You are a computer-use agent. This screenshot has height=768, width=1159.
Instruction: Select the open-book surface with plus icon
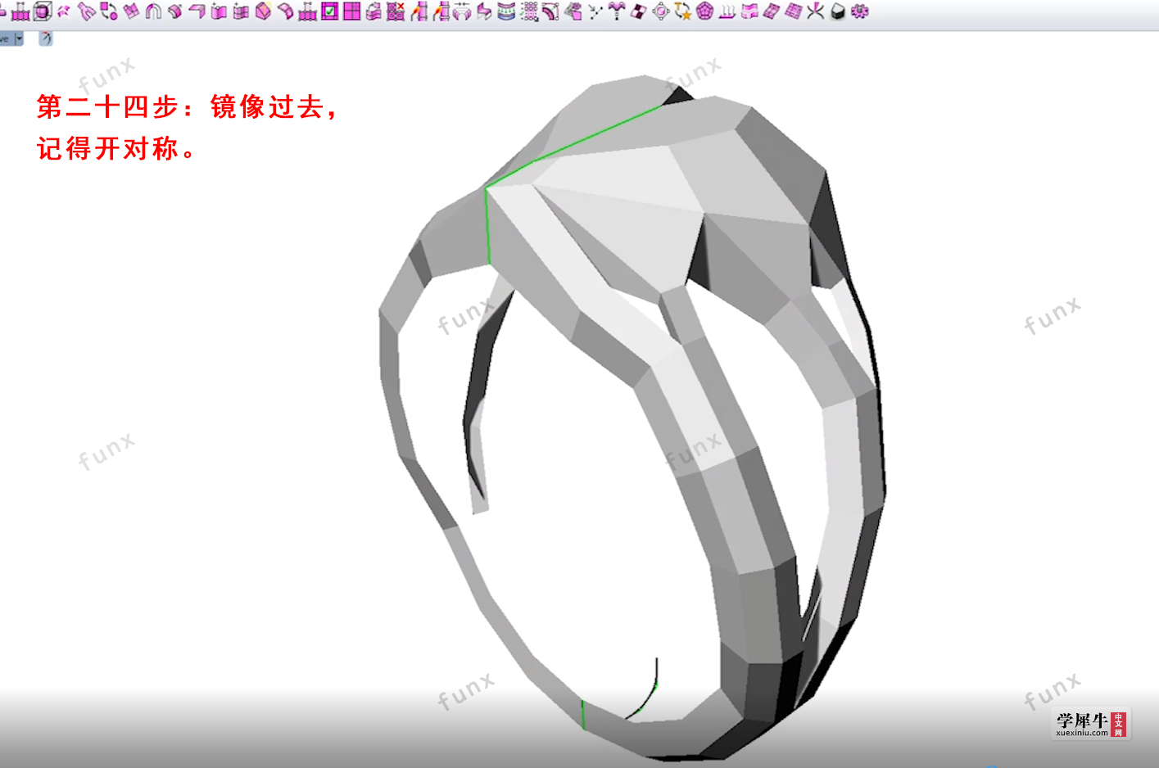click(x=219, y=11)
